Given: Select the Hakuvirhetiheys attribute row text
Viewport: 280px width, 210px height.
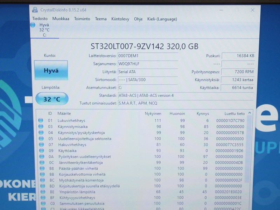Looking at the screenshot, I should pos(72,145).
